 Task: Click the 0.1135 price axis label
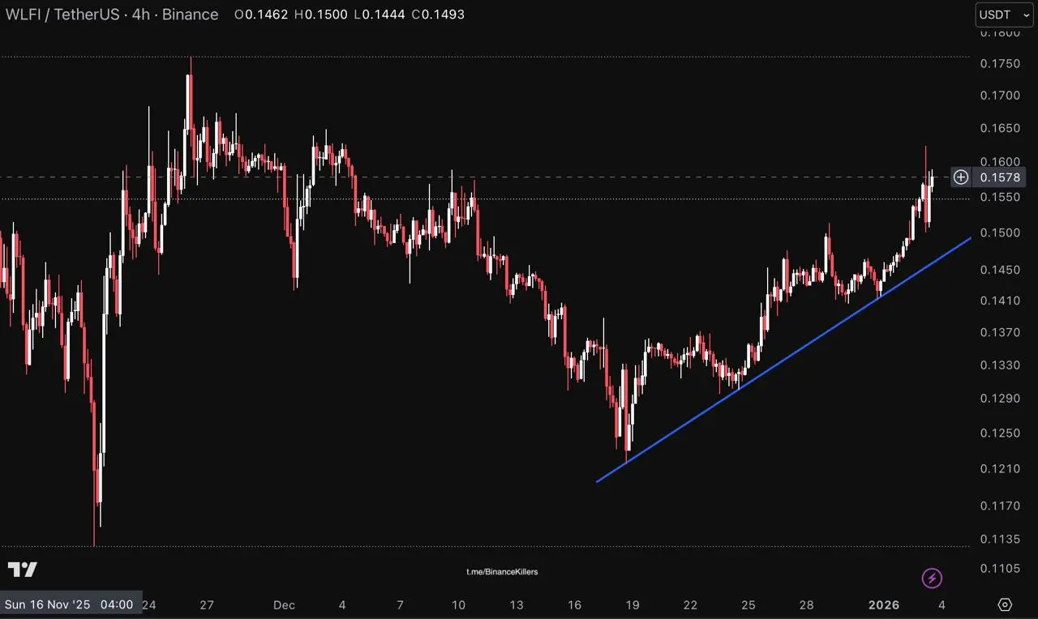[x=1000, y=539]
